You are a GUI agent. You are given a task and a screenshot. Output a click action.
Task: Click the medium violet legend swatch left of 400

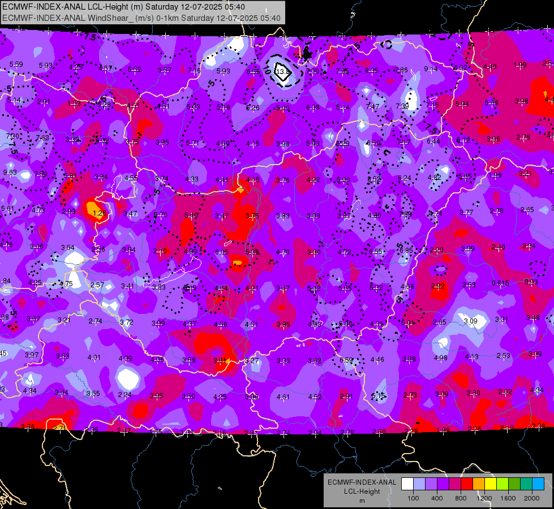point(431,484)
